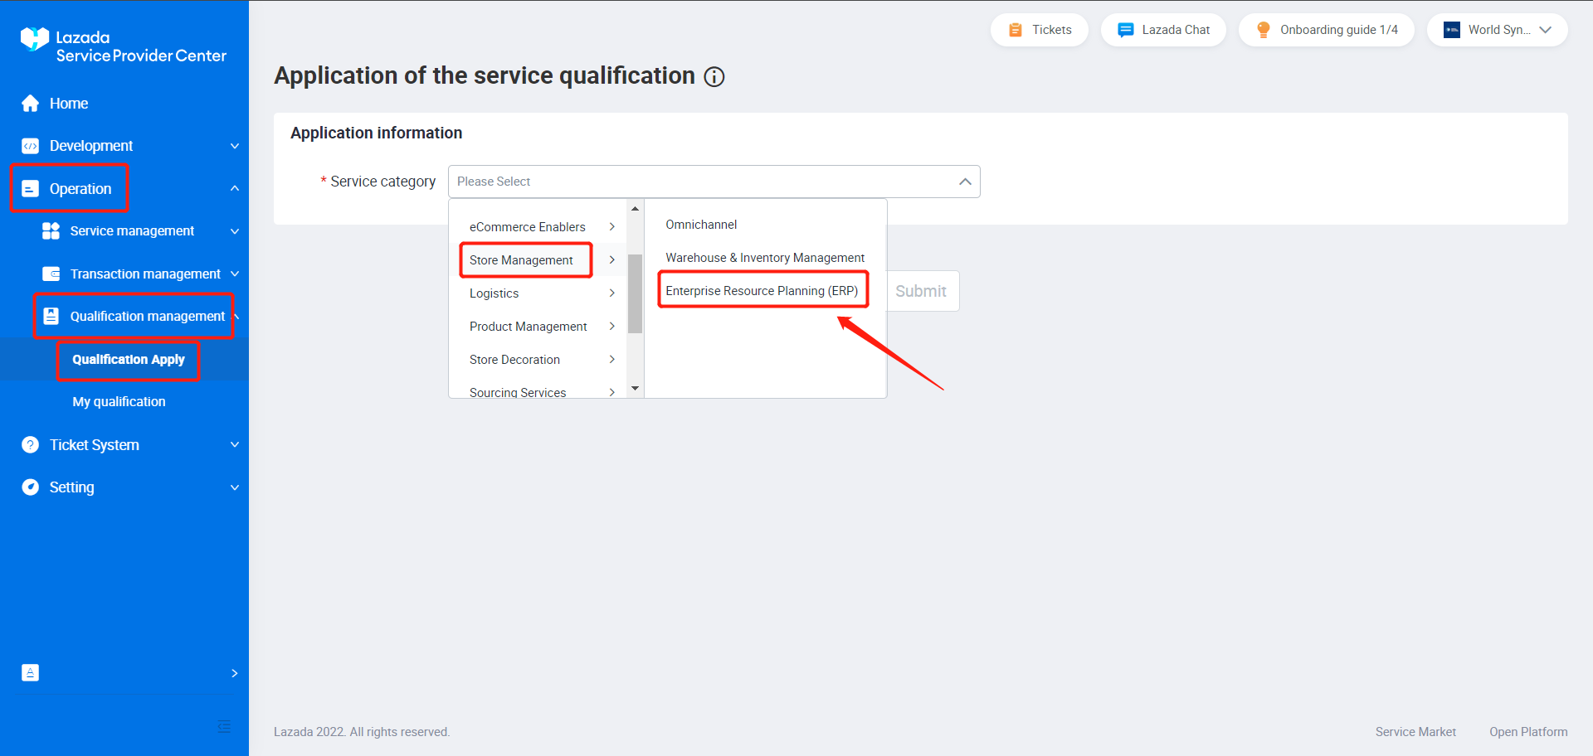This screenshot has width=1593, height=756.
Task: Open Qualification management section
Action: pyautogui.click(x=147, y=316)
